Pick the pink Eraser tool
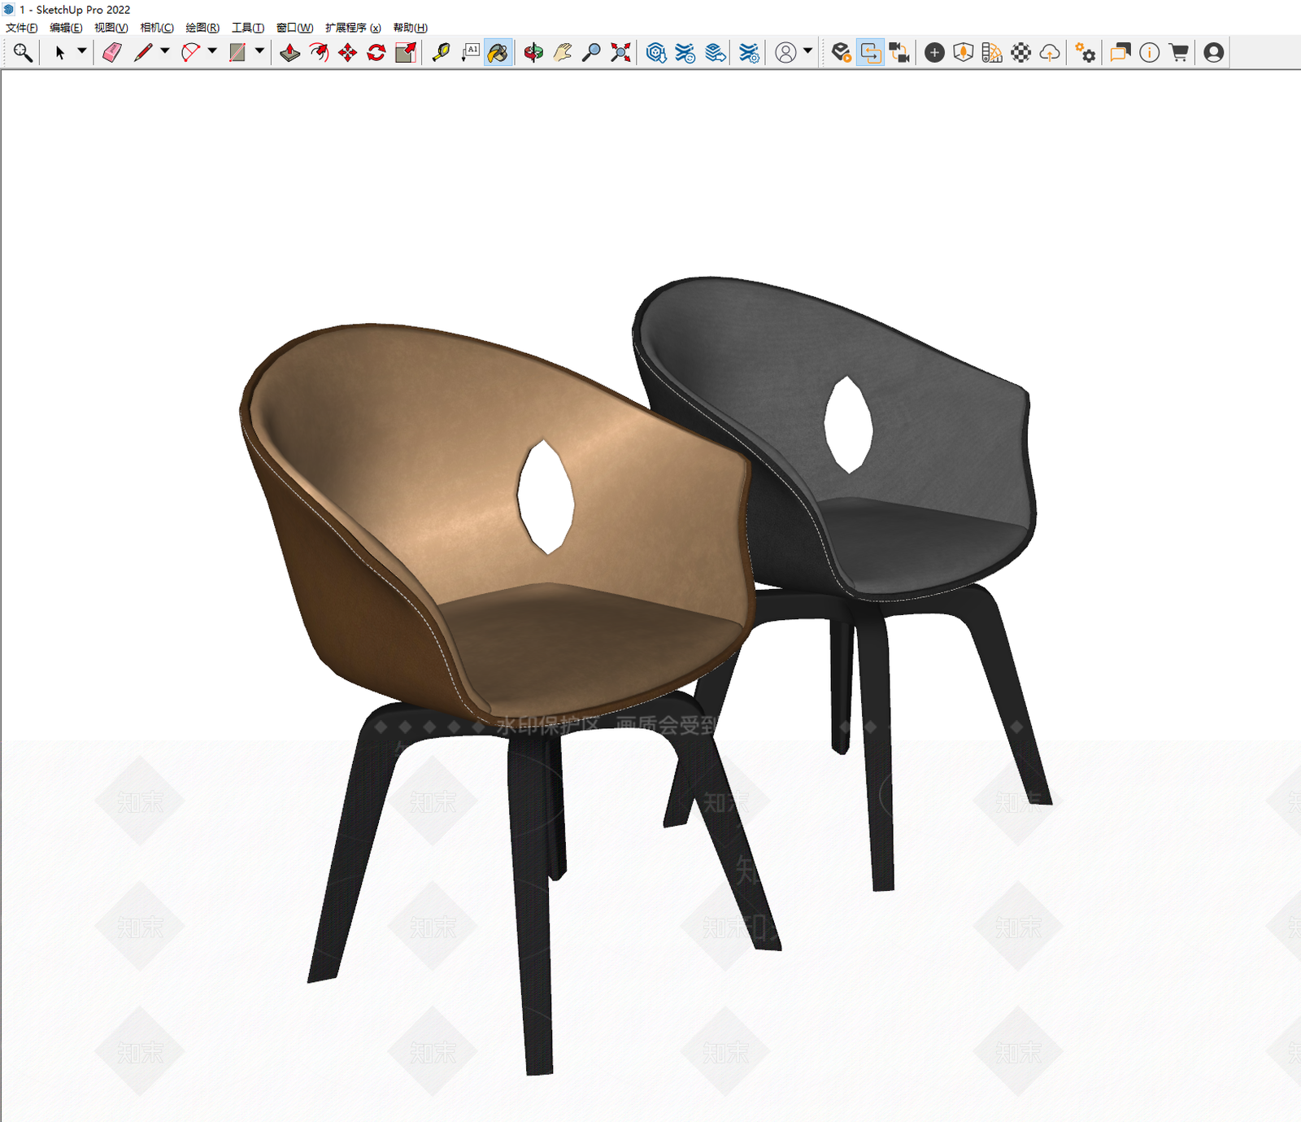The height and width of the screenshot is (1122, 1301). click(x=112, y=53)
